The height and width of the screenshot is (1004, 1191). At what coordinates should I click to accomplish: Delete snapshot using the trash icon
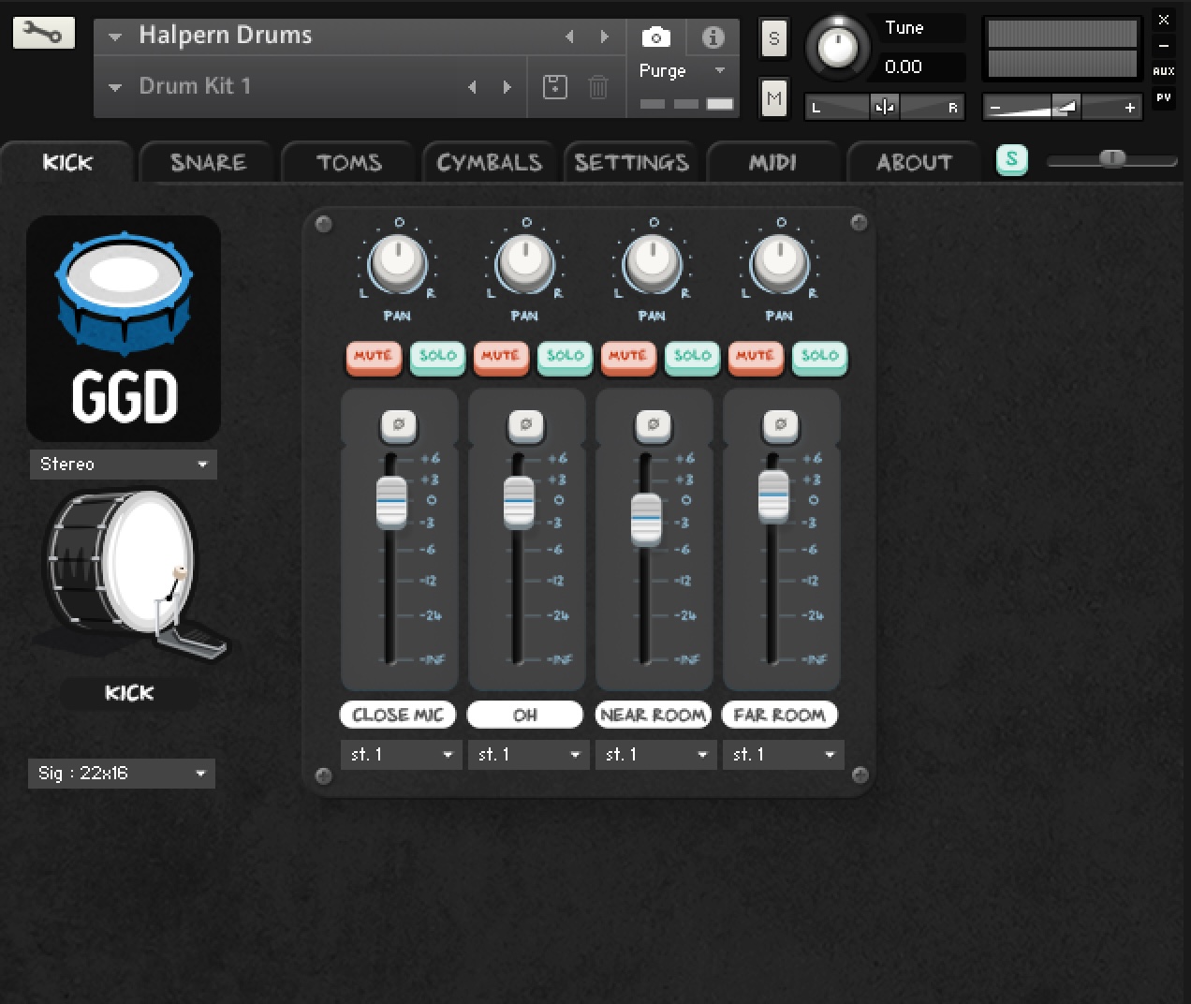click(x=597, y=87)
